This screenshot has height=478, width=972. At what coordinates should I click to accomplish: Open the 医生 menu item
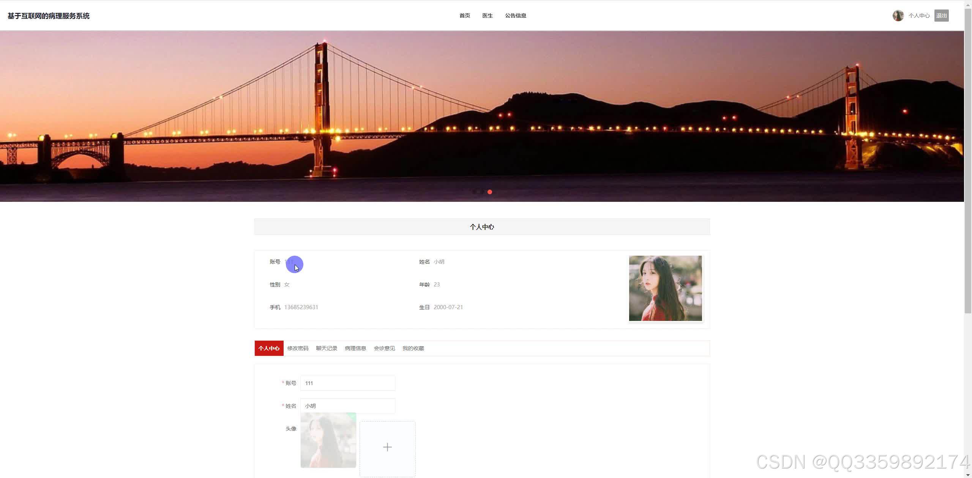click(487, 16)
